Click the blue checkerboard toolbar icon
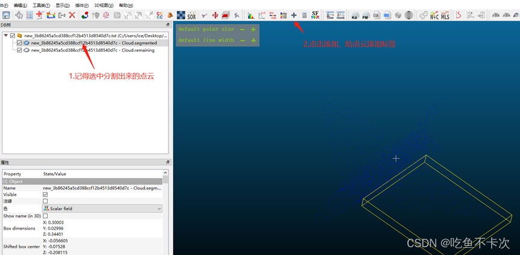Screen dimensions: 520x255 tap(181, 15)
